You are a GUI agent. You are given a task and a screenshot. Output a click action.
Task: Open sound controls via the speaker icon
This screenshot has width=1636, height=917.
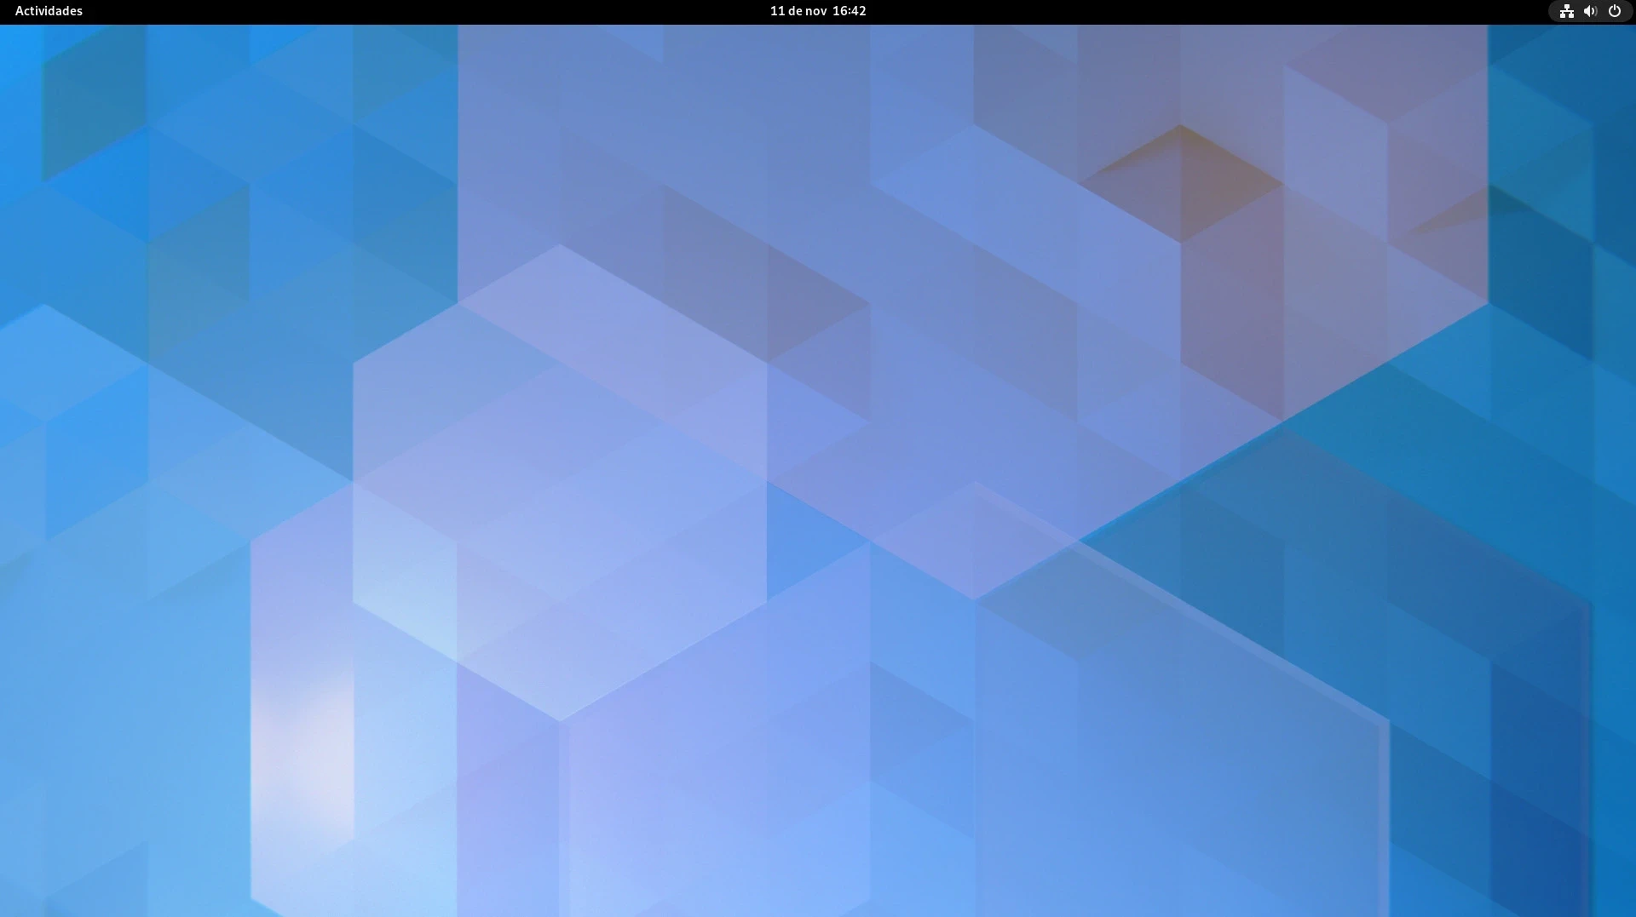click(1590, 11)
